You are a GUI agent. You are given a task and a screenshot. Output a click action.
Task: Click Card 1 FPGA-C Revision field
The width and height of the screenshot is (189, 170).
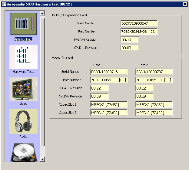pos(99,88)
